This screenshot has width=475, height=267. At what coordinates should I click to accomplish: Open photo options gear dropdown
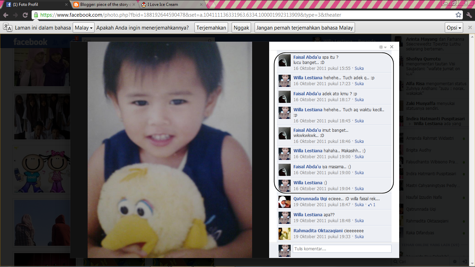pyautogui.click(x=383, y=47)
